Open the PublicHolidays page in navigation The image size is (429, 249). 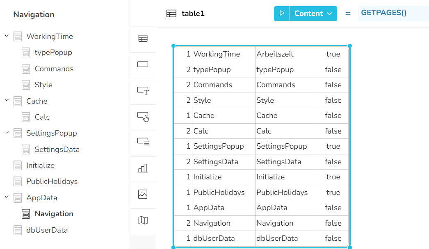click(52, 181)
